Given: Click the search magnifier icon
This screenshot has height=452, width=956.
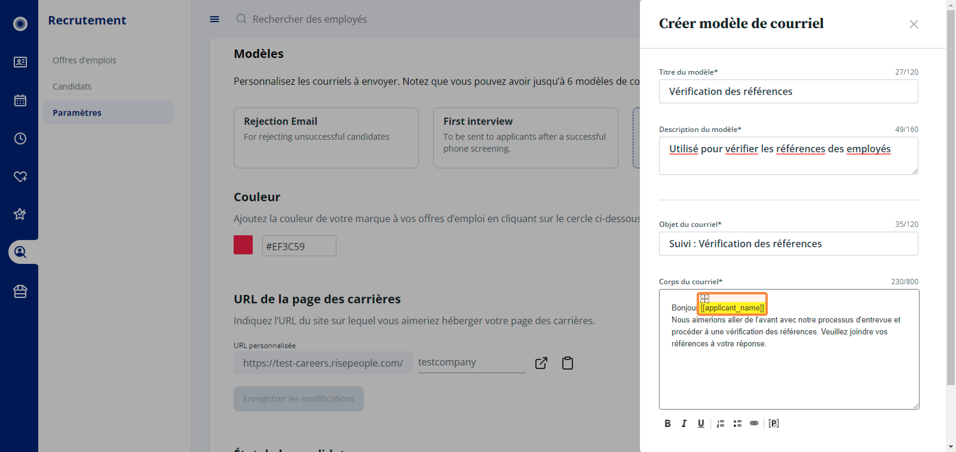Looking at the screenshot, I should tap(241, 19).
